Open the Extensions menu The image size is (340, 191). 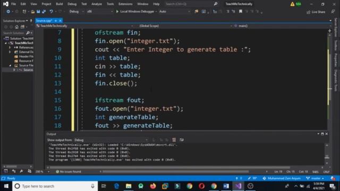pyautogui.click(x=125, y=4)
